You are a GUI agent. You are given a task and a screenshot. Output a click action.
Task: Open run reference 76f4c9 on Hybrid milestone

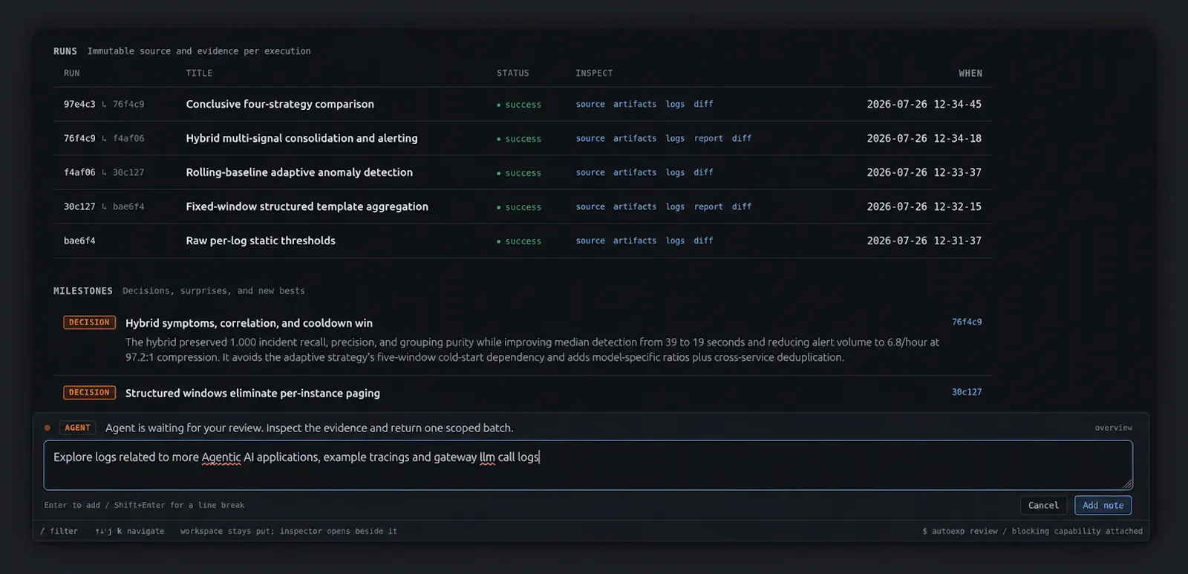pos(967,322)
